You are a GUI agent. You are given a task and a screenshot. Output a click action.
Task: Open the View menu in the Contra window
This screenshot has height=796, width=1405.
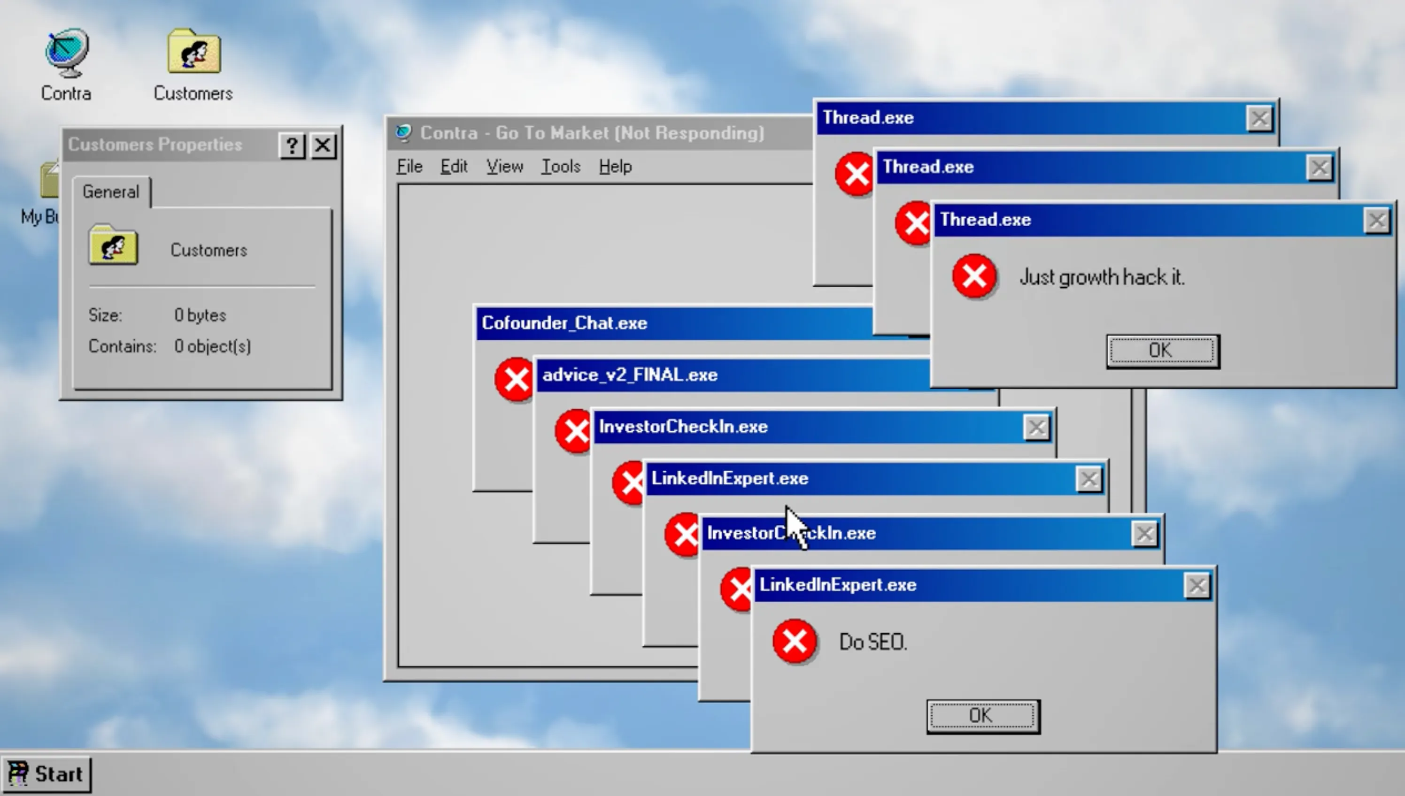point(505,166)
